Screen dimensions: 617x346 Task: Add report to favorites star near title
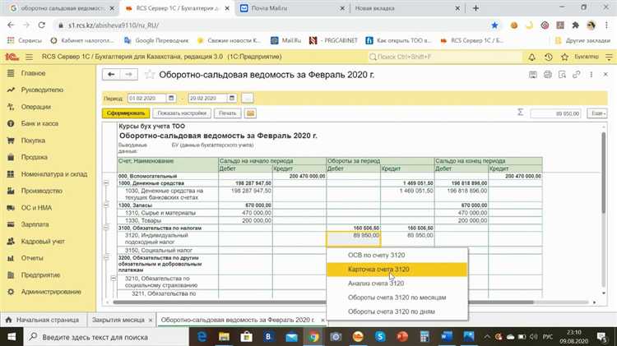tap(149, 74)
